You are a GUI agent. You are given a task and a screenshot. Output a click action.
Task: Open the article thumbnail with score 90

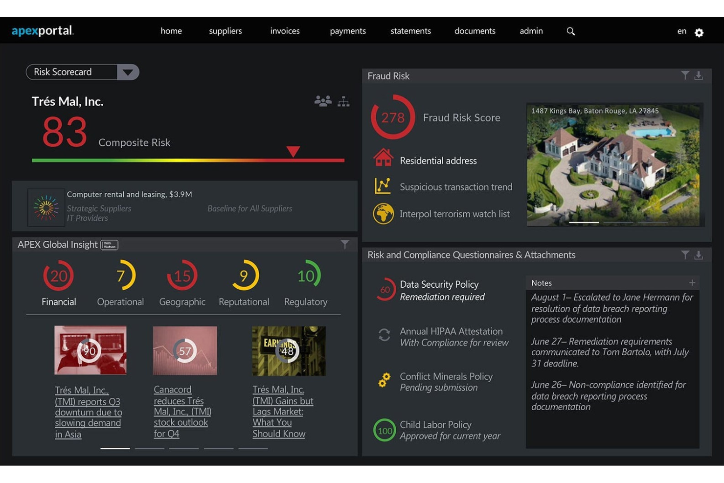[x=90, y=350]
